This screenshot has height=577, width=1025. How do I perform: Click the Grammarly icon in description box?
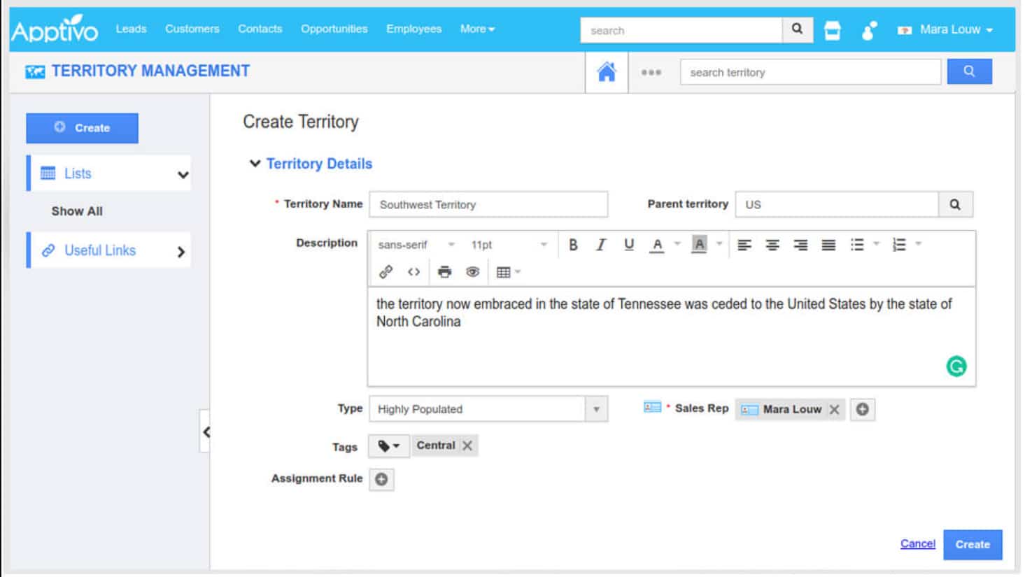[956, 366]
